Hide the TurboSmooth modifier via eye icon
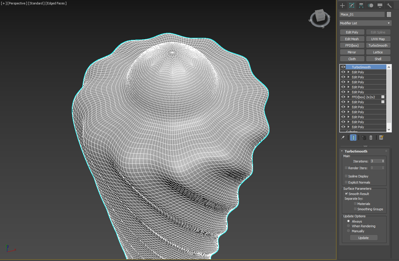 point(343,67)
